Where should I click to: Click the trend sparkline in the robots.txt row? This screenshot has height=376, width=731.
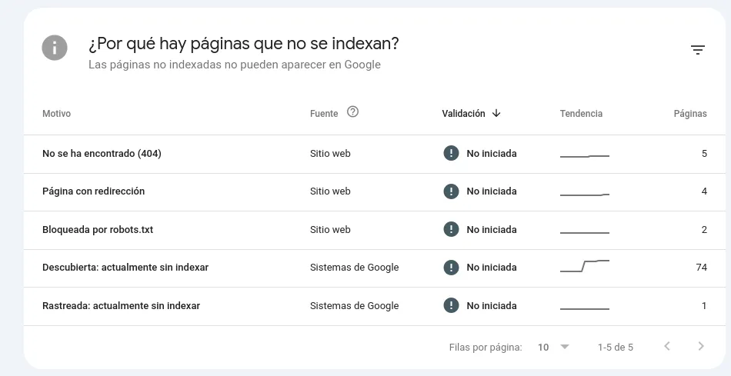click(585, 232)
